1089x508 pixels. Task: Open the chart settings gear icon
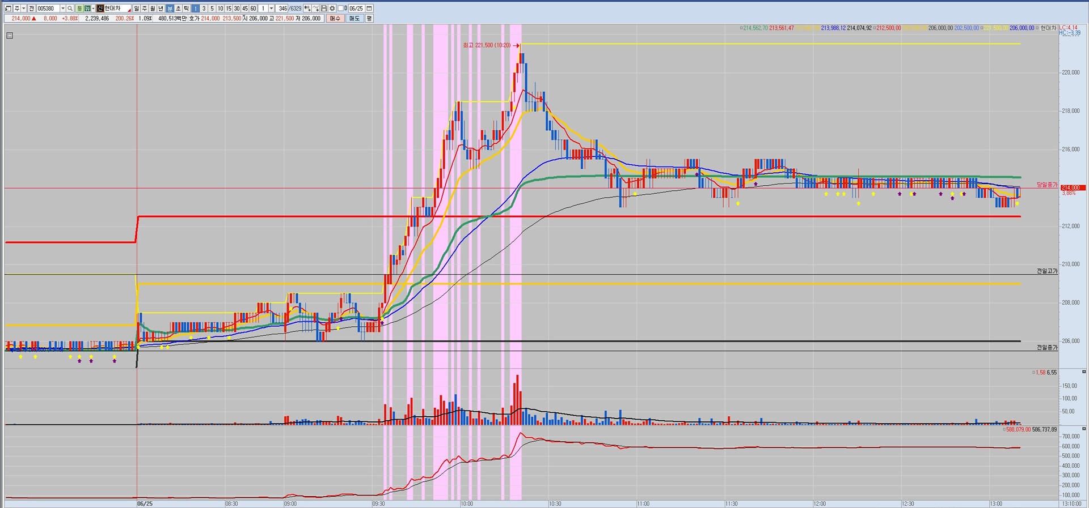point(332,8)
